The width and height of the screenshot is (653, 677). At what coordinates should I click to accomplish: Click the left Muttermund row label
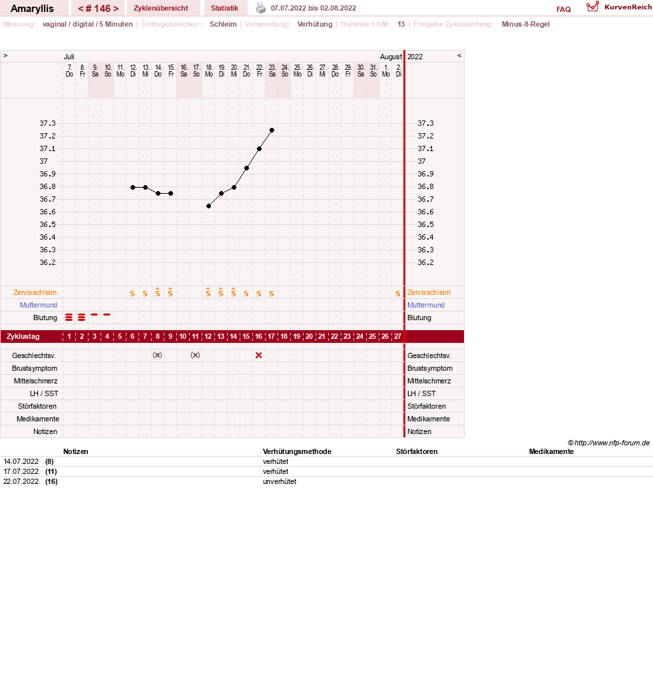[x=39, y=305]
